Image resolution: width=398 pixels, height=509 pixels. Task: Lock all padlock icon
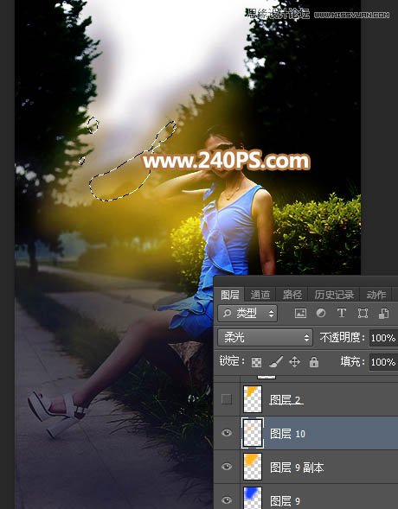314,361
